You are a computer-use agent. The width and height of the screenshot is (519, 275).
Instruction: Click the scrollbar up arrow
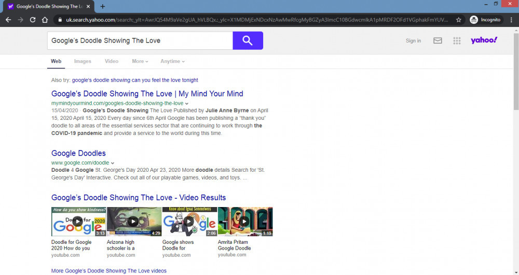(516, 30)
